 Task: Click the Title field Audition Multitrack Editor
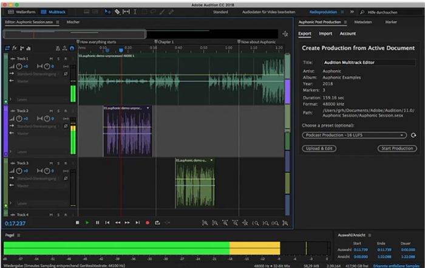click(x=369, y=63)
